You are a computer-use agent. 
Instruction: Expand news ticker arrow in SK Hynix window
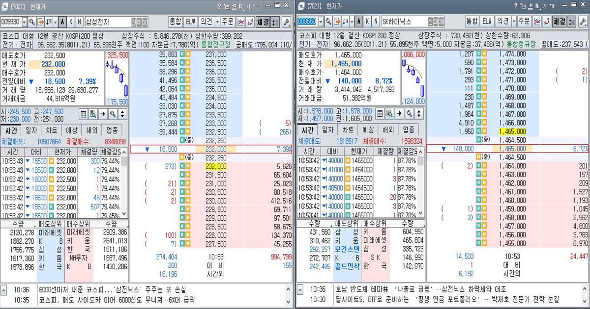[x=300, y=289]
